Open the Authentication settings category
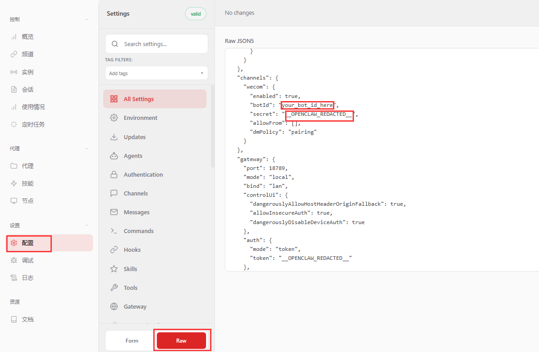 [x=143, y=174]
